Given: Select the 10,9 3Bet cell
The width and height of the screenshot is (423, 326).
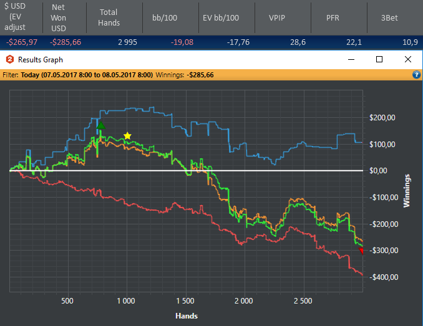Looking at the screenshot, I should pos(410,42).
